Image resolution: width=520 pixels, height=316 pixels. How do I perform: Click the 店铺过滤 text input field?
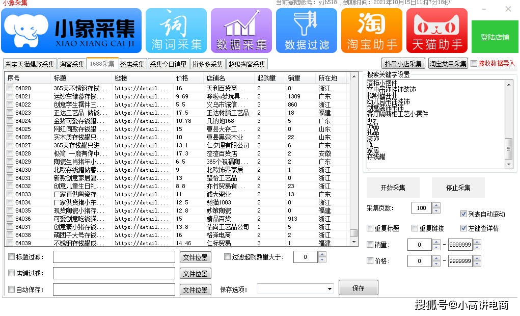pos(114,273)
